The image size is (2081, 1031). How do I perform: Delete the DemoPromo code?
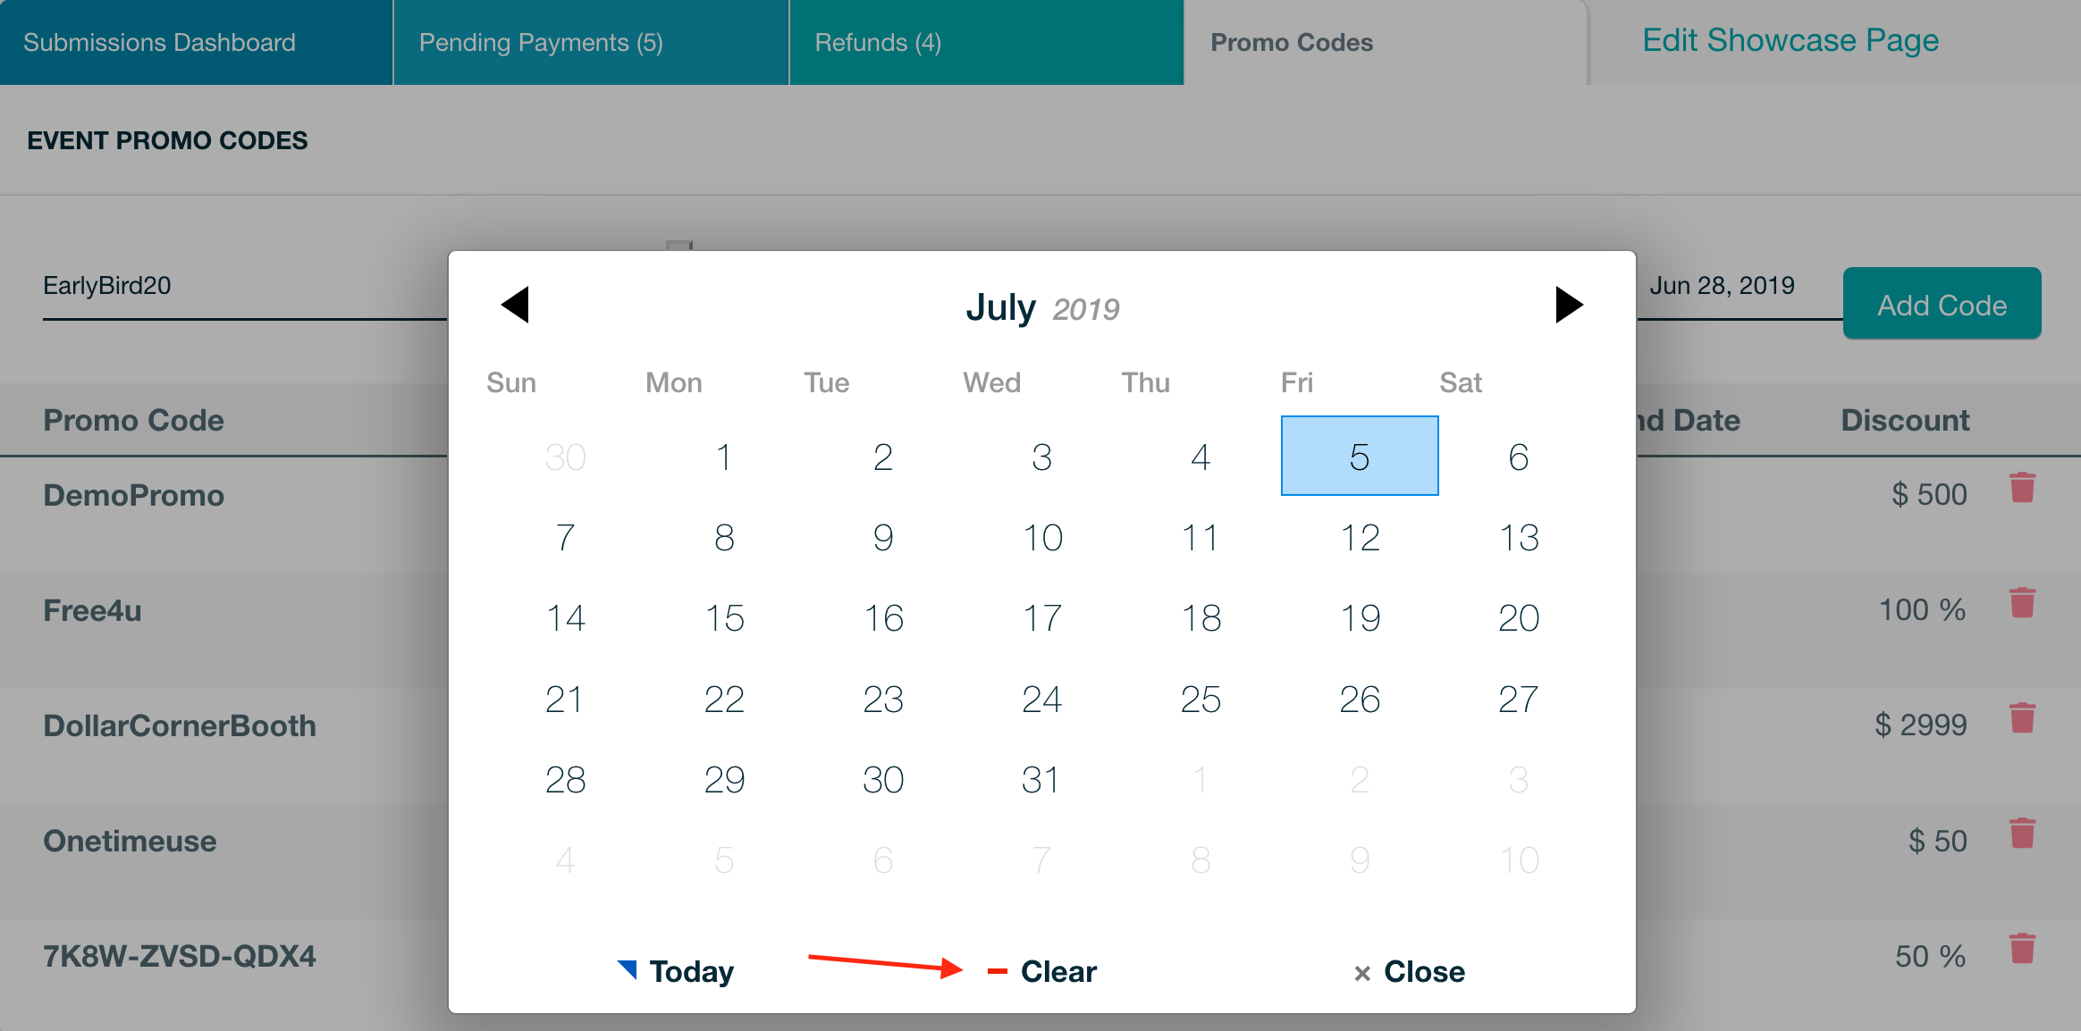[x=2022, y=489]
